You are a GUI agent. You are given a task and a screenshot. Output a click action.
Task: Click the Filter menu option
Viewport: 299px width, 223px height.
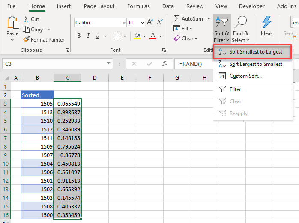tap(235, 89)
